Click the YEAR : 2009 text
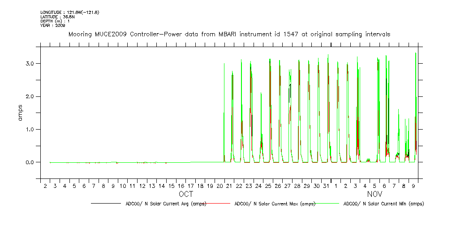This screenshot has height=226, width=452. (52, 26)
